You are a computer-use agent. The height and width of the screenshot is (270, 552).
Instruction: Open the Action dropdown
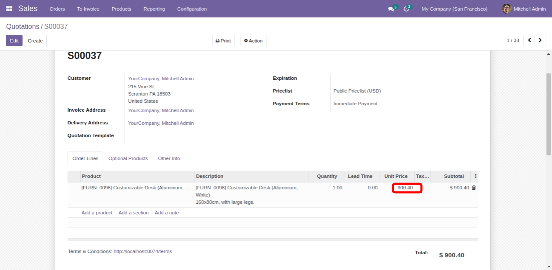[253, 41]
